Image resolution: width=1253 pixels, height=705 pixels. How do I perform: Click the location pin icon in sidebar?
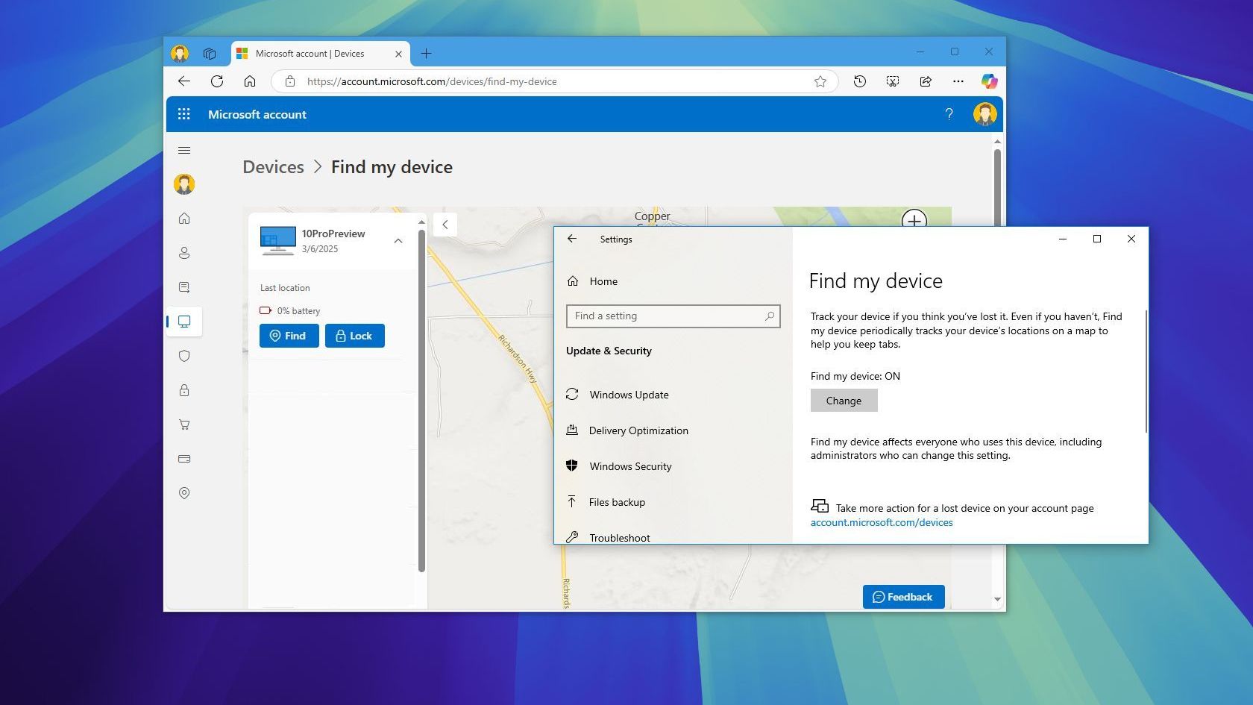184,493
